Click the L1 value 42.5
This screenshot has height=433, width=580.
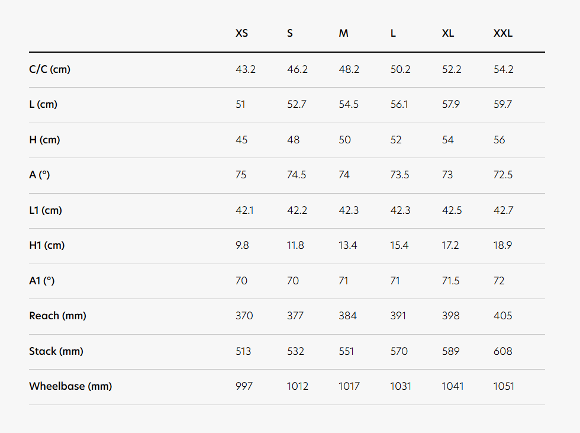(x=452, y=210)
